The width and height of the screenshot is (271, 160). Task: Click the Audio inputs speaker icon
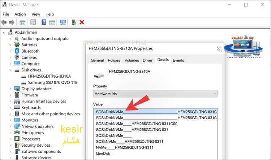[17, 38]
